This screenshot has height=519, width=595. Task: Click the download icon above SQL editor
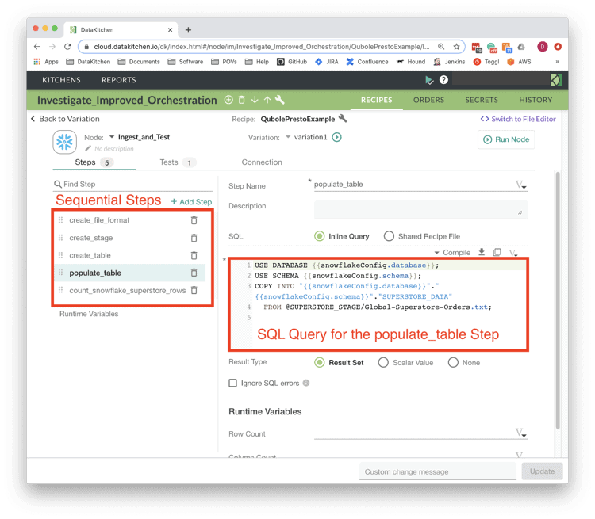[482, 253]
